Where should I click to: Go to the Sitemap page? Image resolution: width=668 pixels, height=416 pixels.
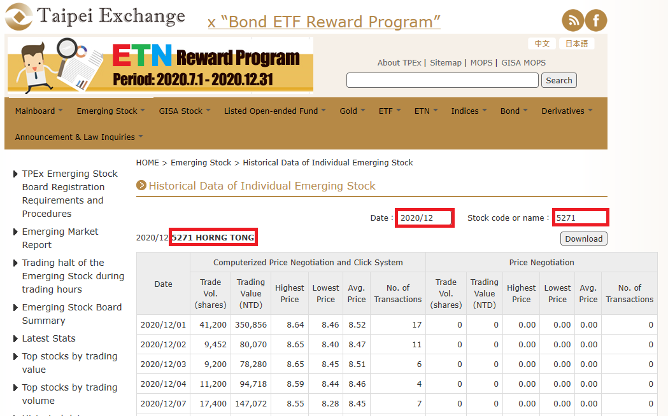tap(445, 62)
